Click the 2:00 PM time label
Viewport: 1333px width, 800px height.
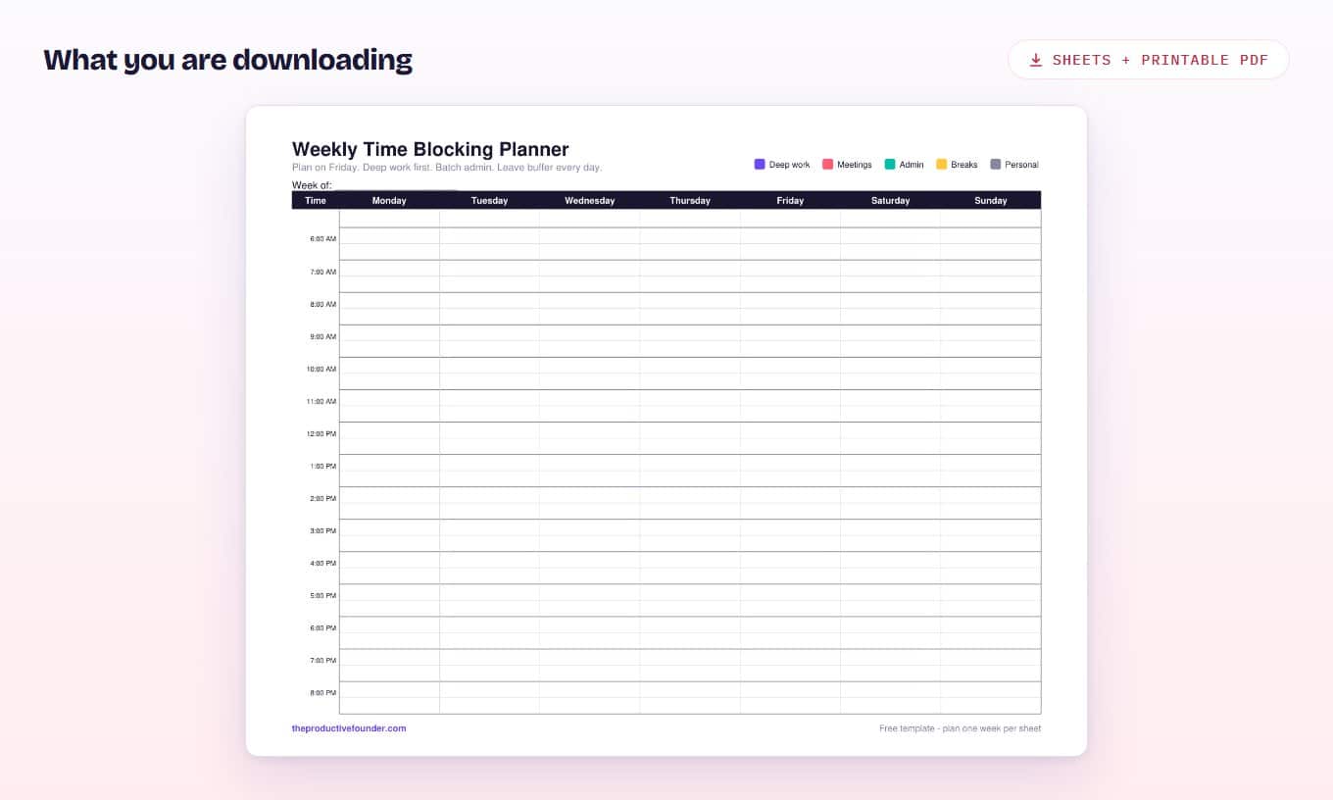click(323, 498)
